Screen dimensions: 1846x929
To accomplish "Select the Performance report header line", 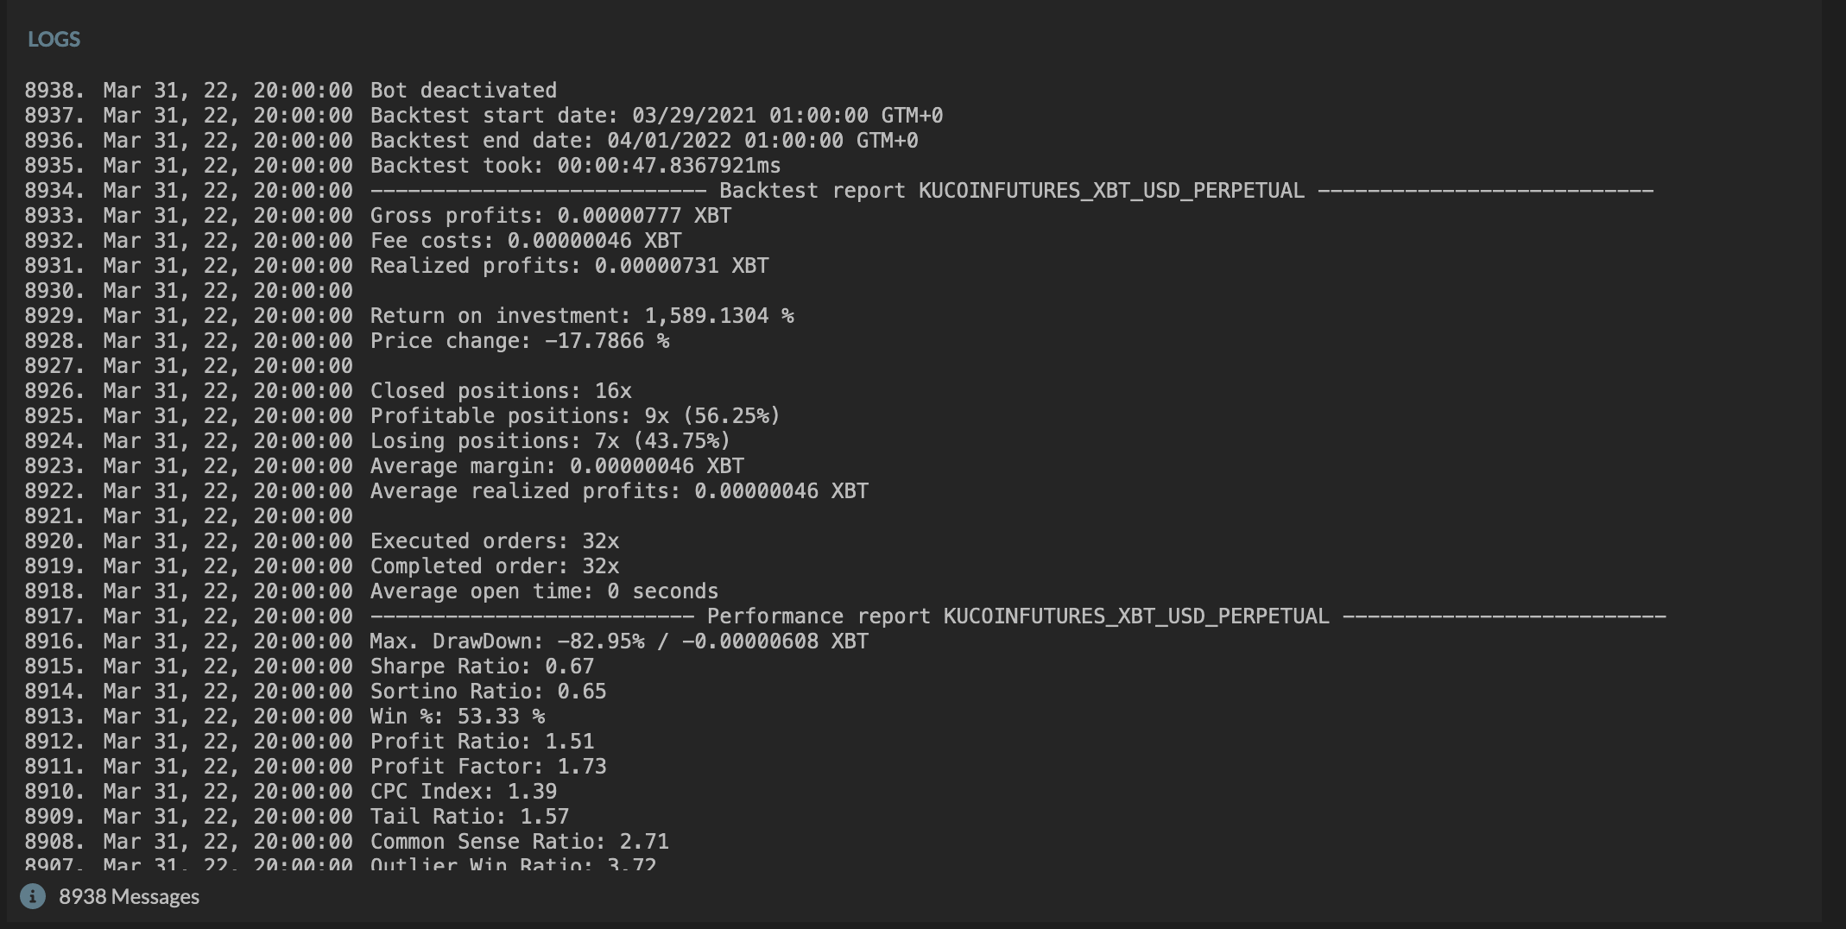I will (x=845, y=616).
